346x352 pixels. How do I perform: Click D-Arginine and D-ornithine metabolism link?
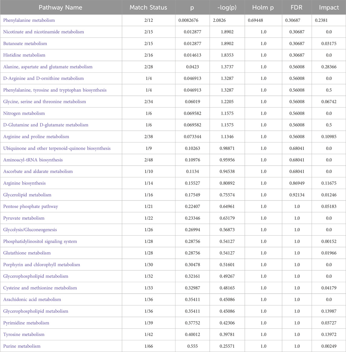44,78
